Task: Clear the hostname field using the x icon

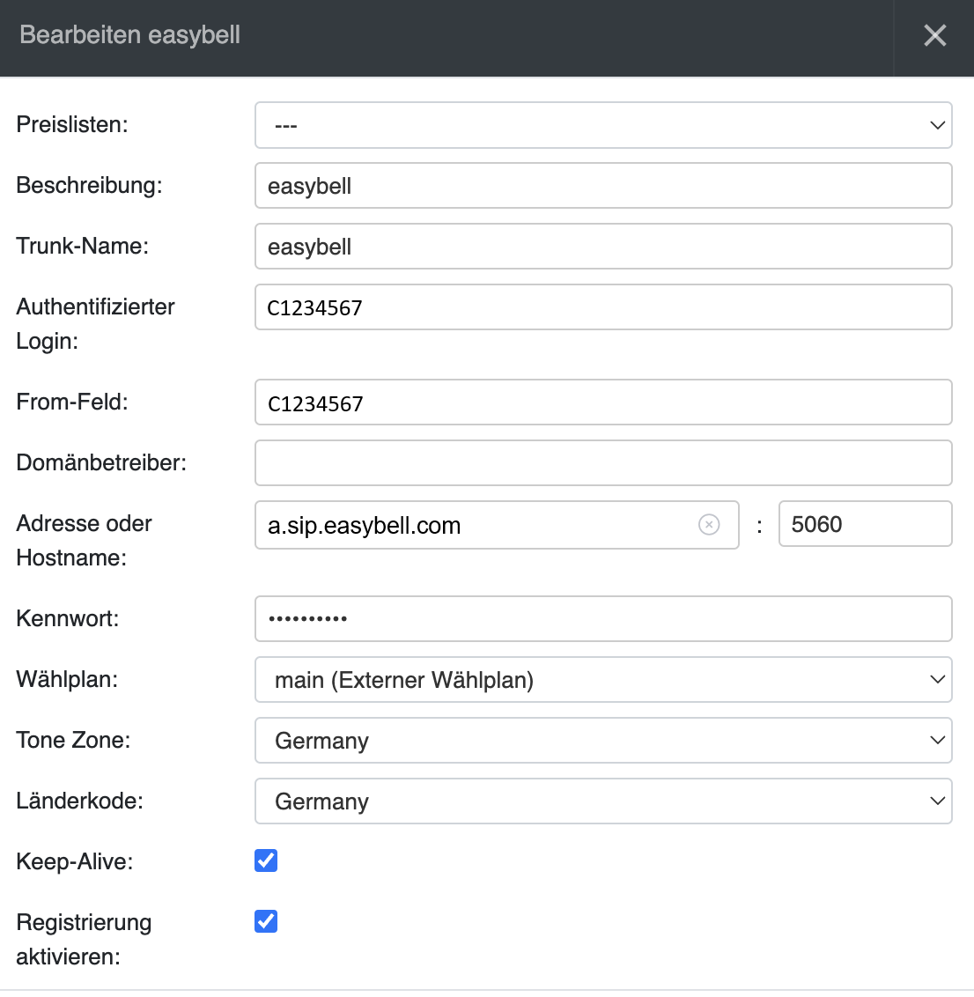Action: click(709, 525)
